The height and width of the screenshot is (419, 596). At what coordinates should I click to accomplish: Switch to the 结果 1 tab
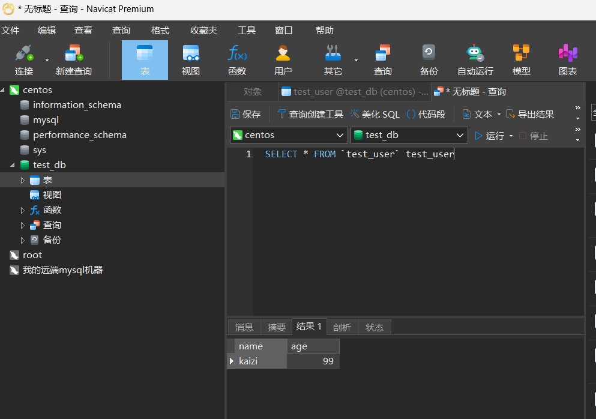tap(309, 327)
